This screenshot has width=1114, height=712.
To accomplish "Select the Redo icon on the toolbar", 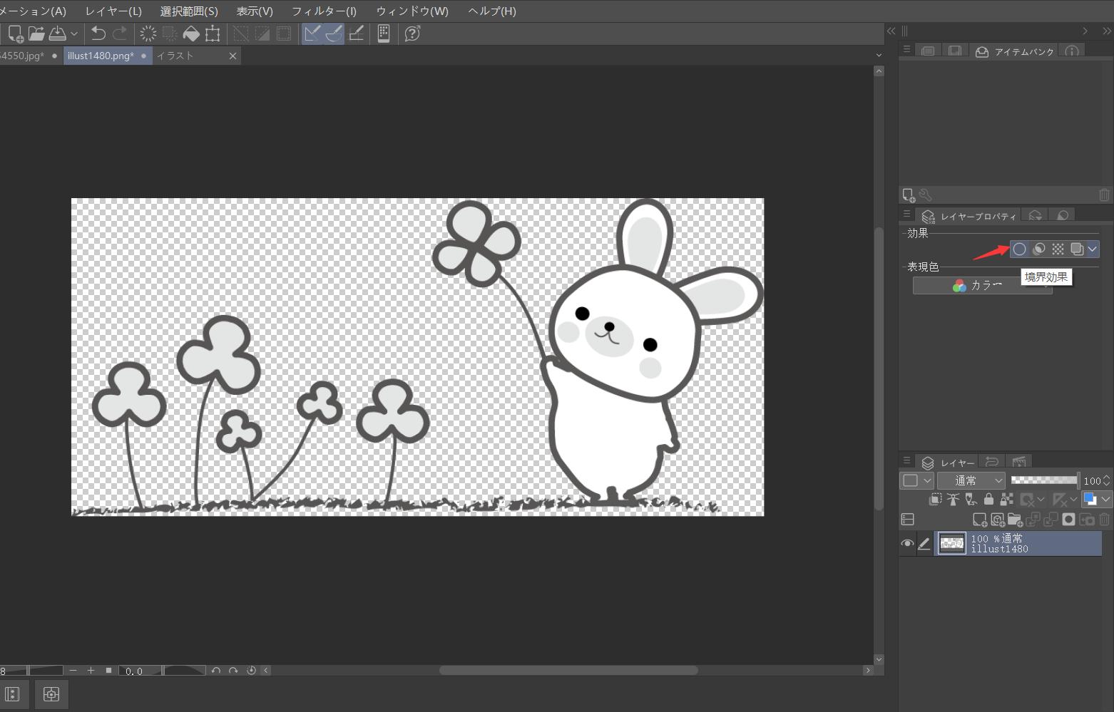I will click(x=120, y=33).
